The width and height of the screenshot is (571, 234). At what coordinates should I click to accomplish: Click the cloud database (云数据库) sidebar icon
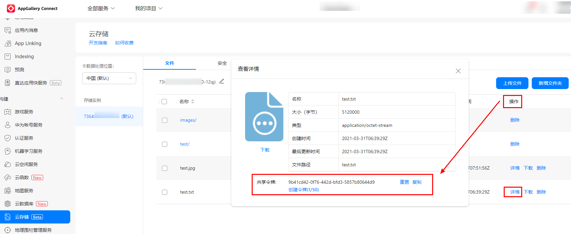tap(8, 204)
